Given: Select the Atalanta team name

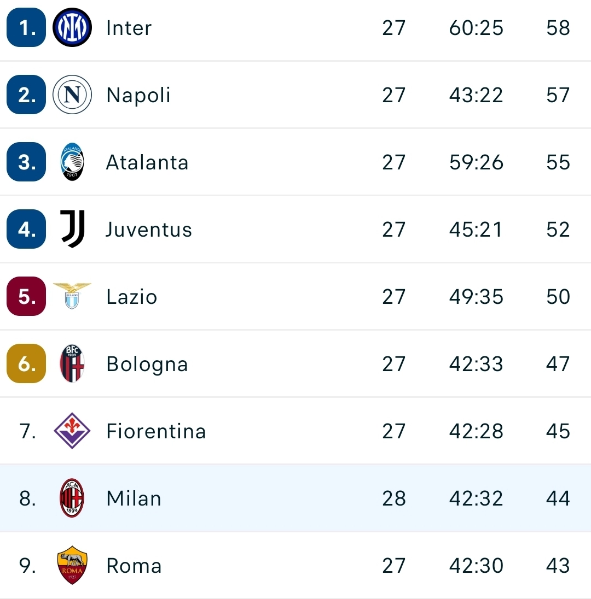Looking at the screenshot, I should tap(147, 162).
